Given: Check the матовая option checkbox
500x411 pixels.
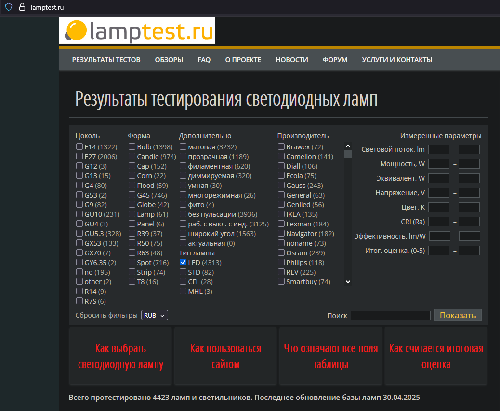Looking at the screenshot, I should pos(183,146).
